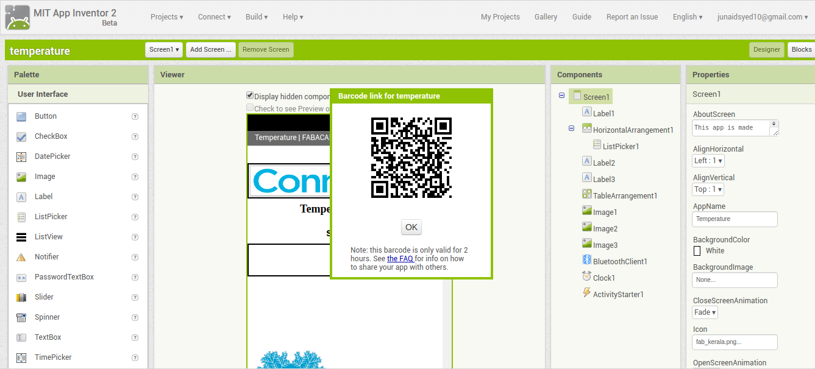Toggle Display hidden components checkbox
The image size is (815, 369).
pos(250,96)
